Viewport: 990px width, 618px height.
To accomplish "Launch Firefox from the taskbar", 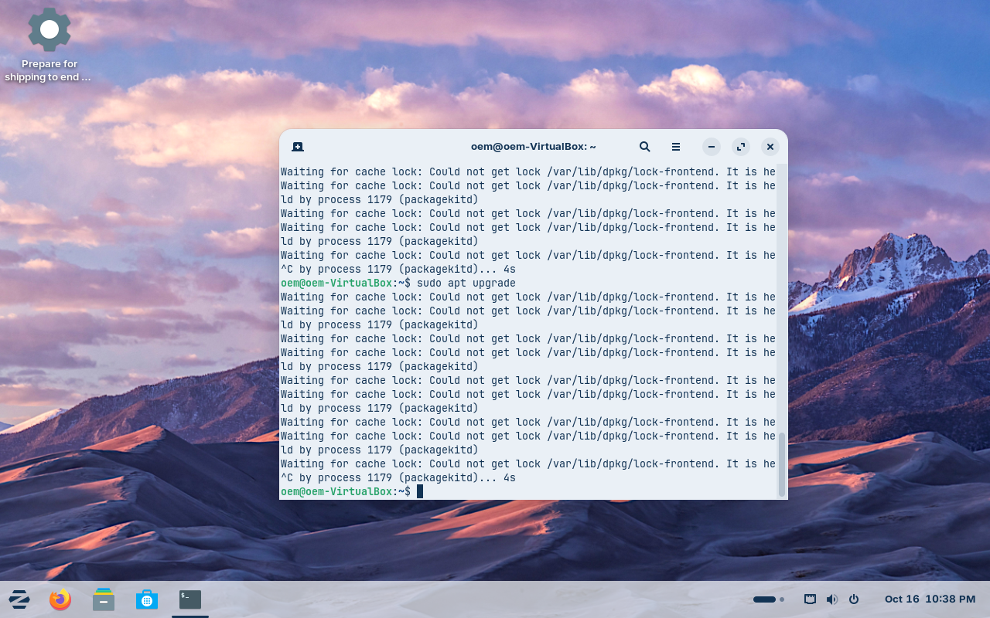I will click(x=60, y=599).
